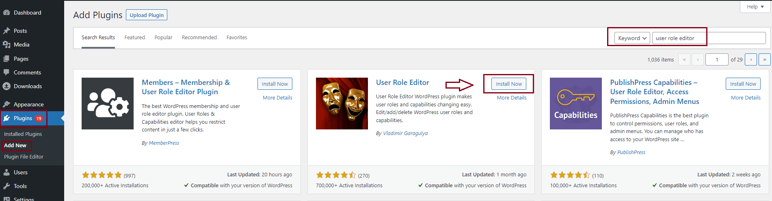Click the 200,000+ Active Installations text
The height and width of the screenshot is (201, 772).
tap(115, 185)
